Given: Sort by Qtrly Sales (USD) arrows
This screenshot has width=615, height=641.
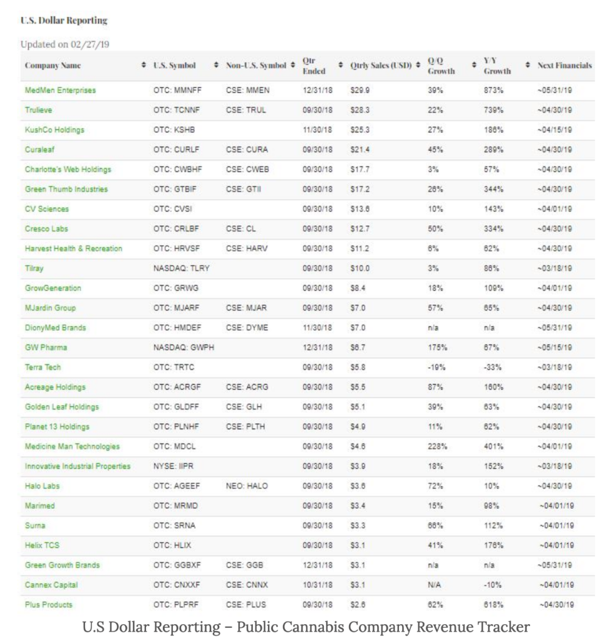Looking at the screenshot, I should (418, 65).
